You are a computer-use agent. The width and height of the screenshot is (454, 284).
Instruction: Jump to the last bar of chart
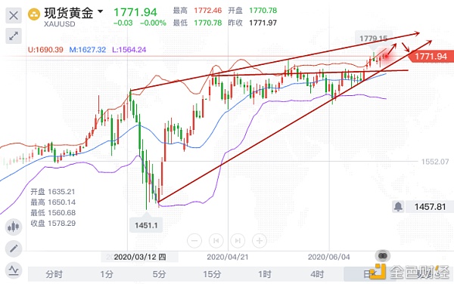tap(238, 240)
